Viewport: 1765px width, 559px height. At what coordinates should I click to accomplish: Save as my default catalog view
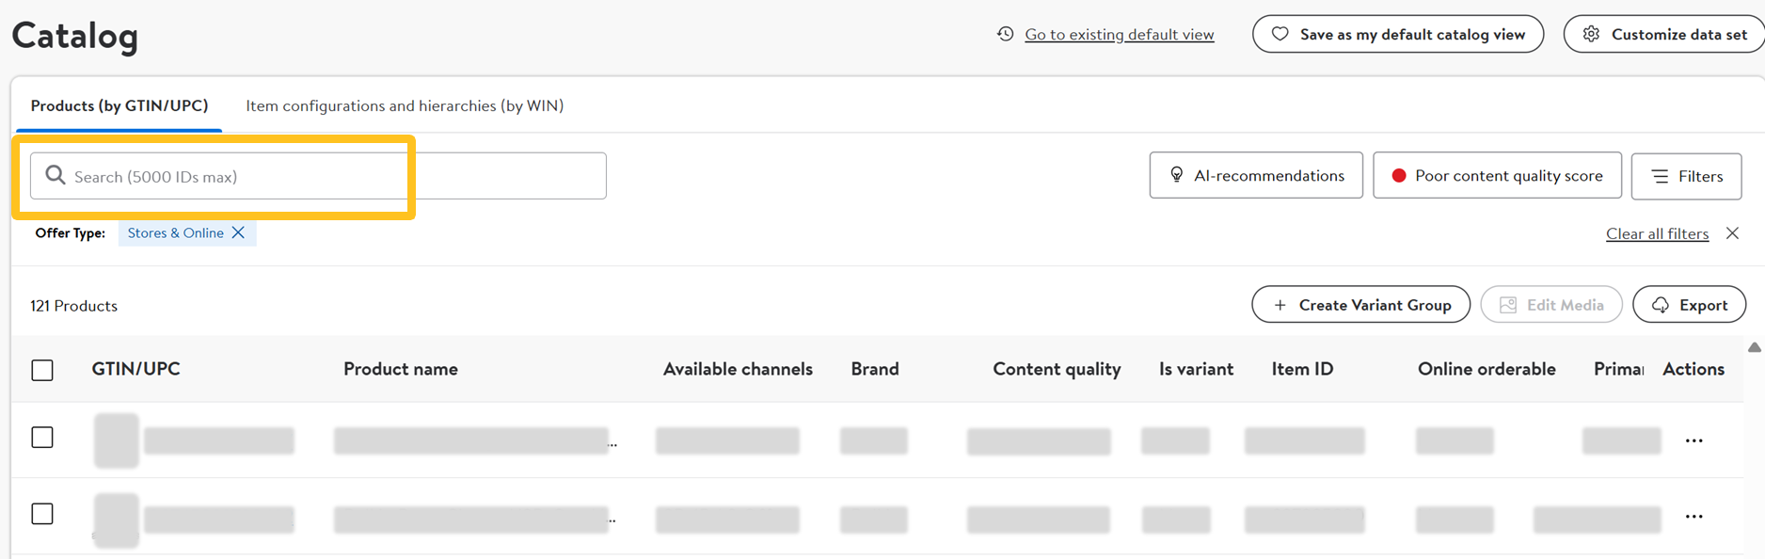coord(1398,35)
